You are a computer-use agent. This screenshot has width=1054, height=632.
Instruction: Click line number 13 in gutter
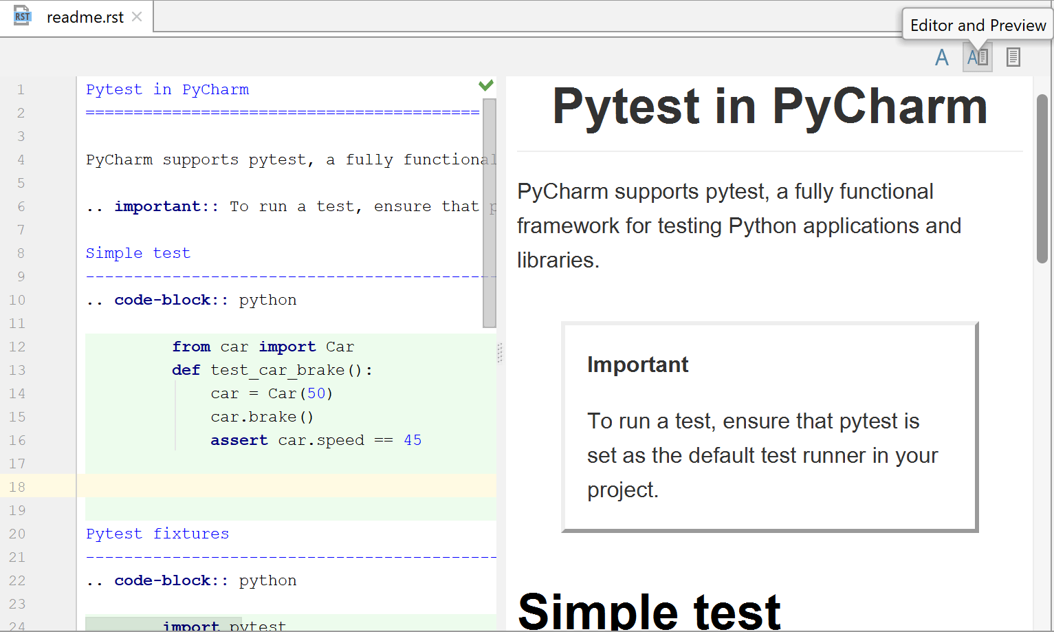coord(17,370)
